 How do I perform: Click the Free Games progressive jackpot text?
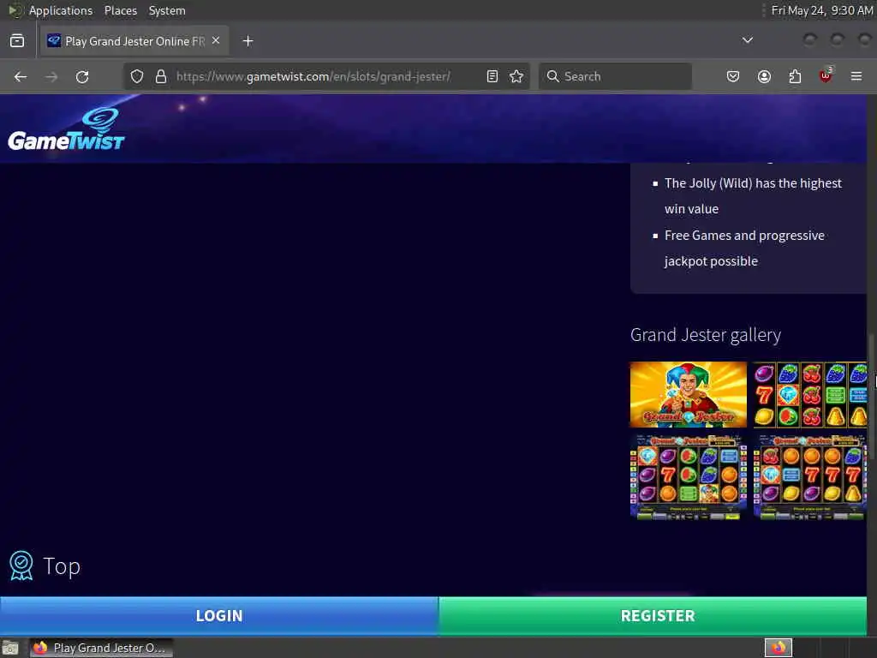744,248
